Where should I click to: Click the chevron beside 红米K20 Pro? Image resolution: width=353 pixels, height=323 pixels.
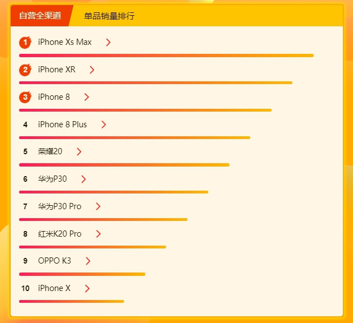pos(98,234)
